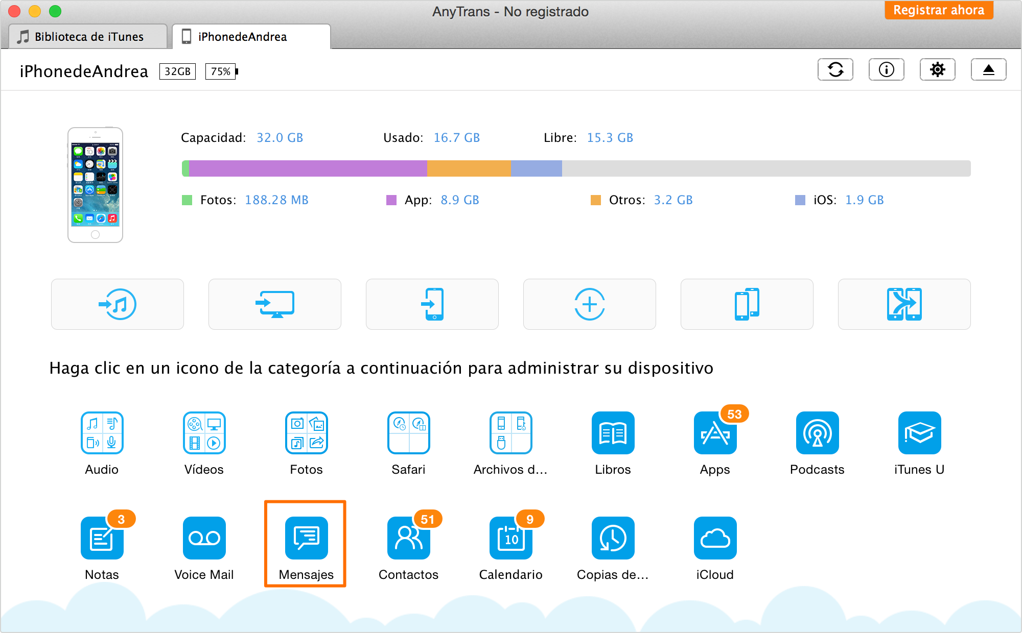Open the settings gear
1022x633 pixels.
(938, 69)
